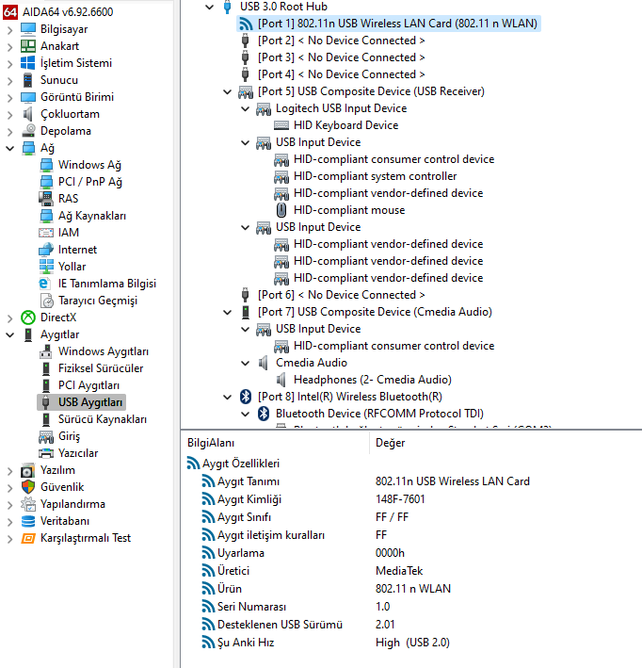Collapse the Aygıtlar tree node
This screenshot has height=668, width=642.
pyautogui.click(x=9, y=334)
